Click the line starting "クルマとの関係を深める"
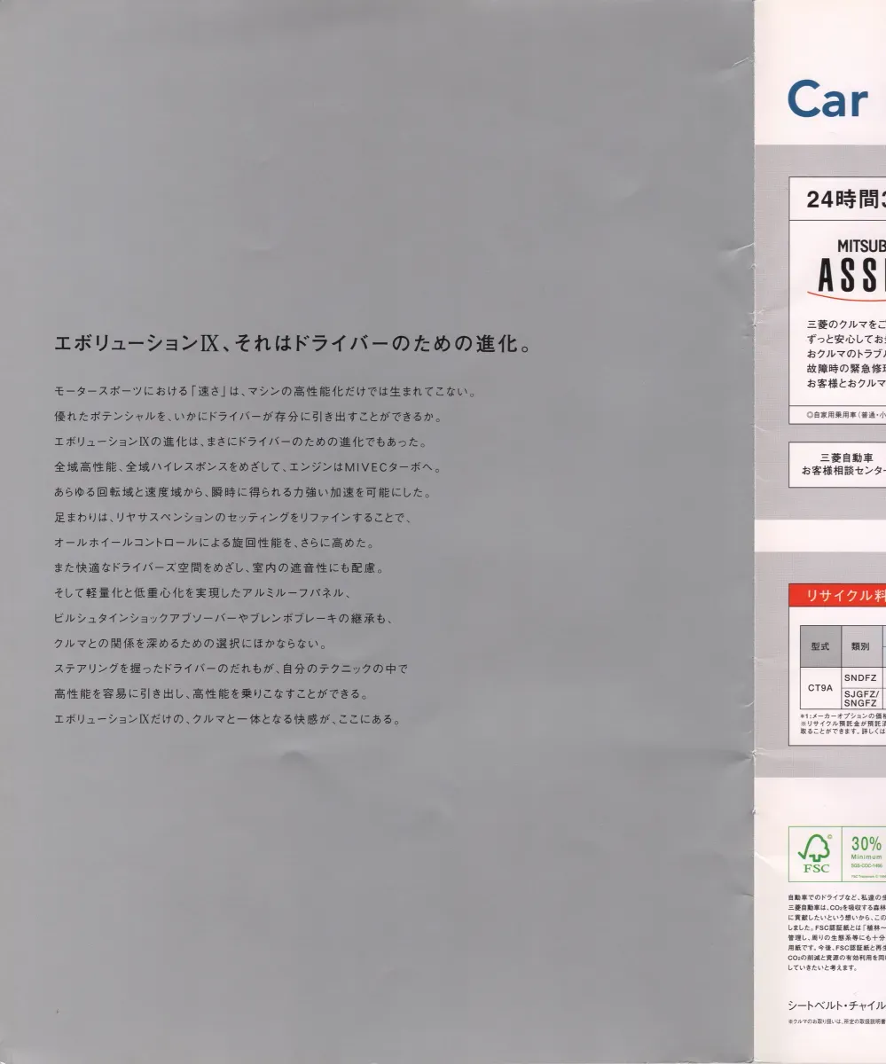 point(192,643)
